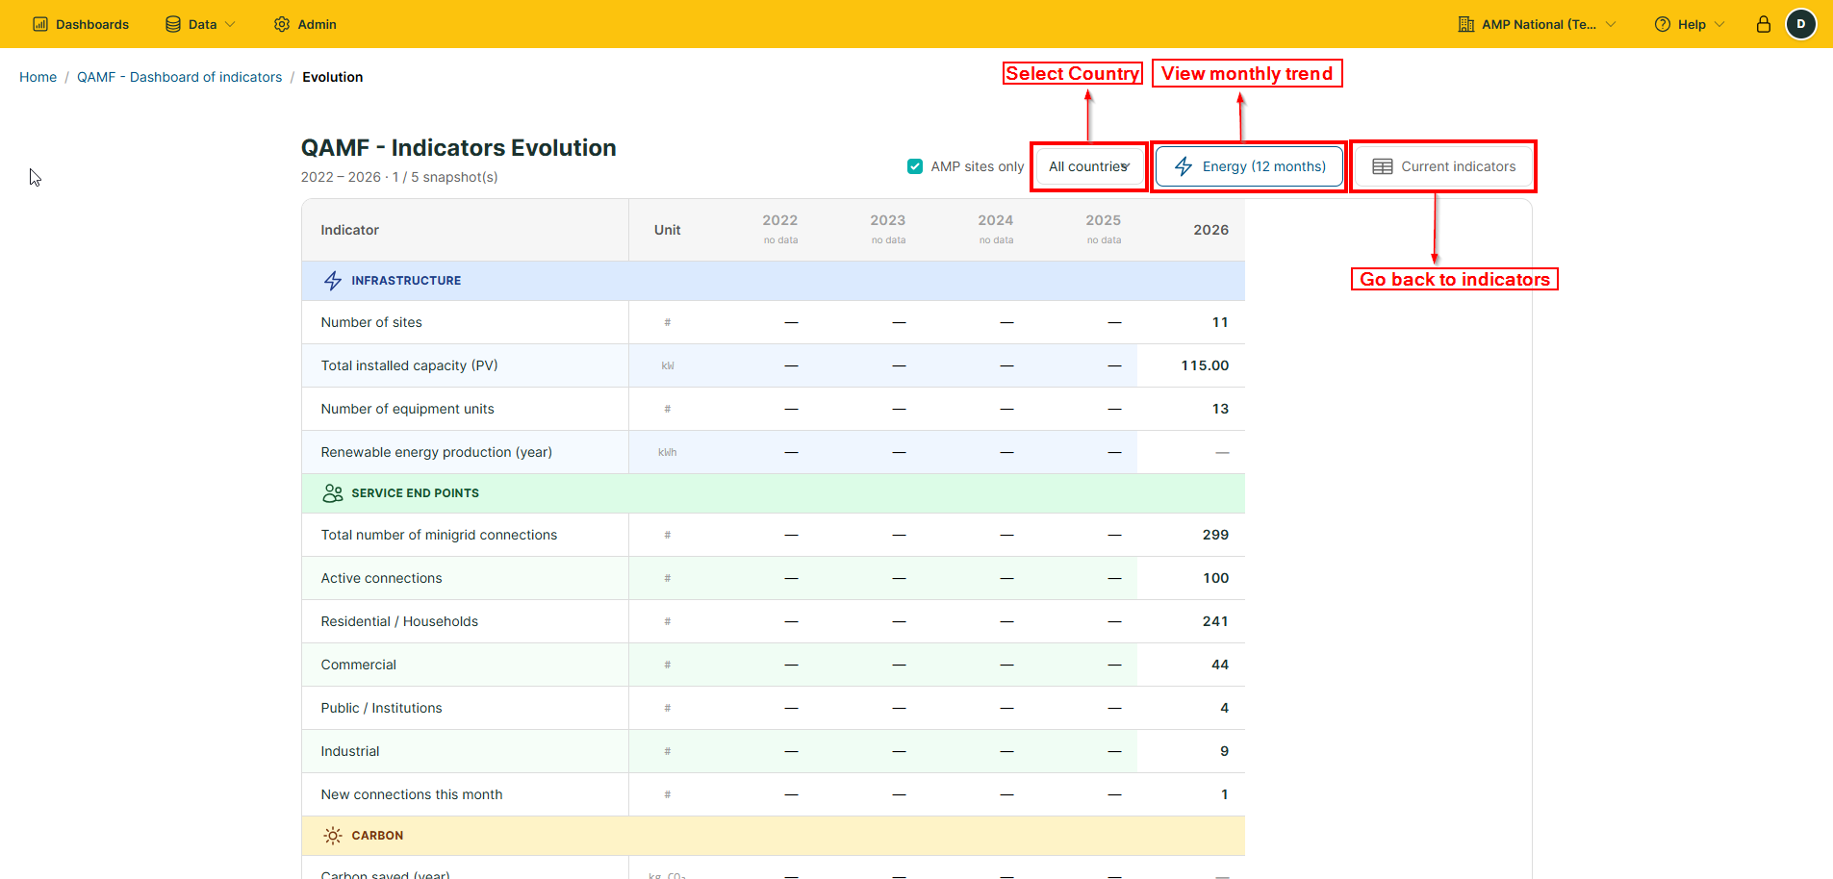This screenshot has width=1833, height=879.
Task: Select the Active connections row
Action: point(773,578)
